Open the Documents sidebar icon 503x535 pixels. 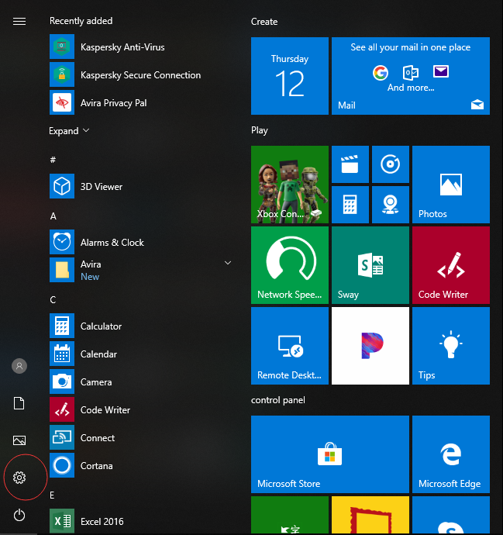19,403
